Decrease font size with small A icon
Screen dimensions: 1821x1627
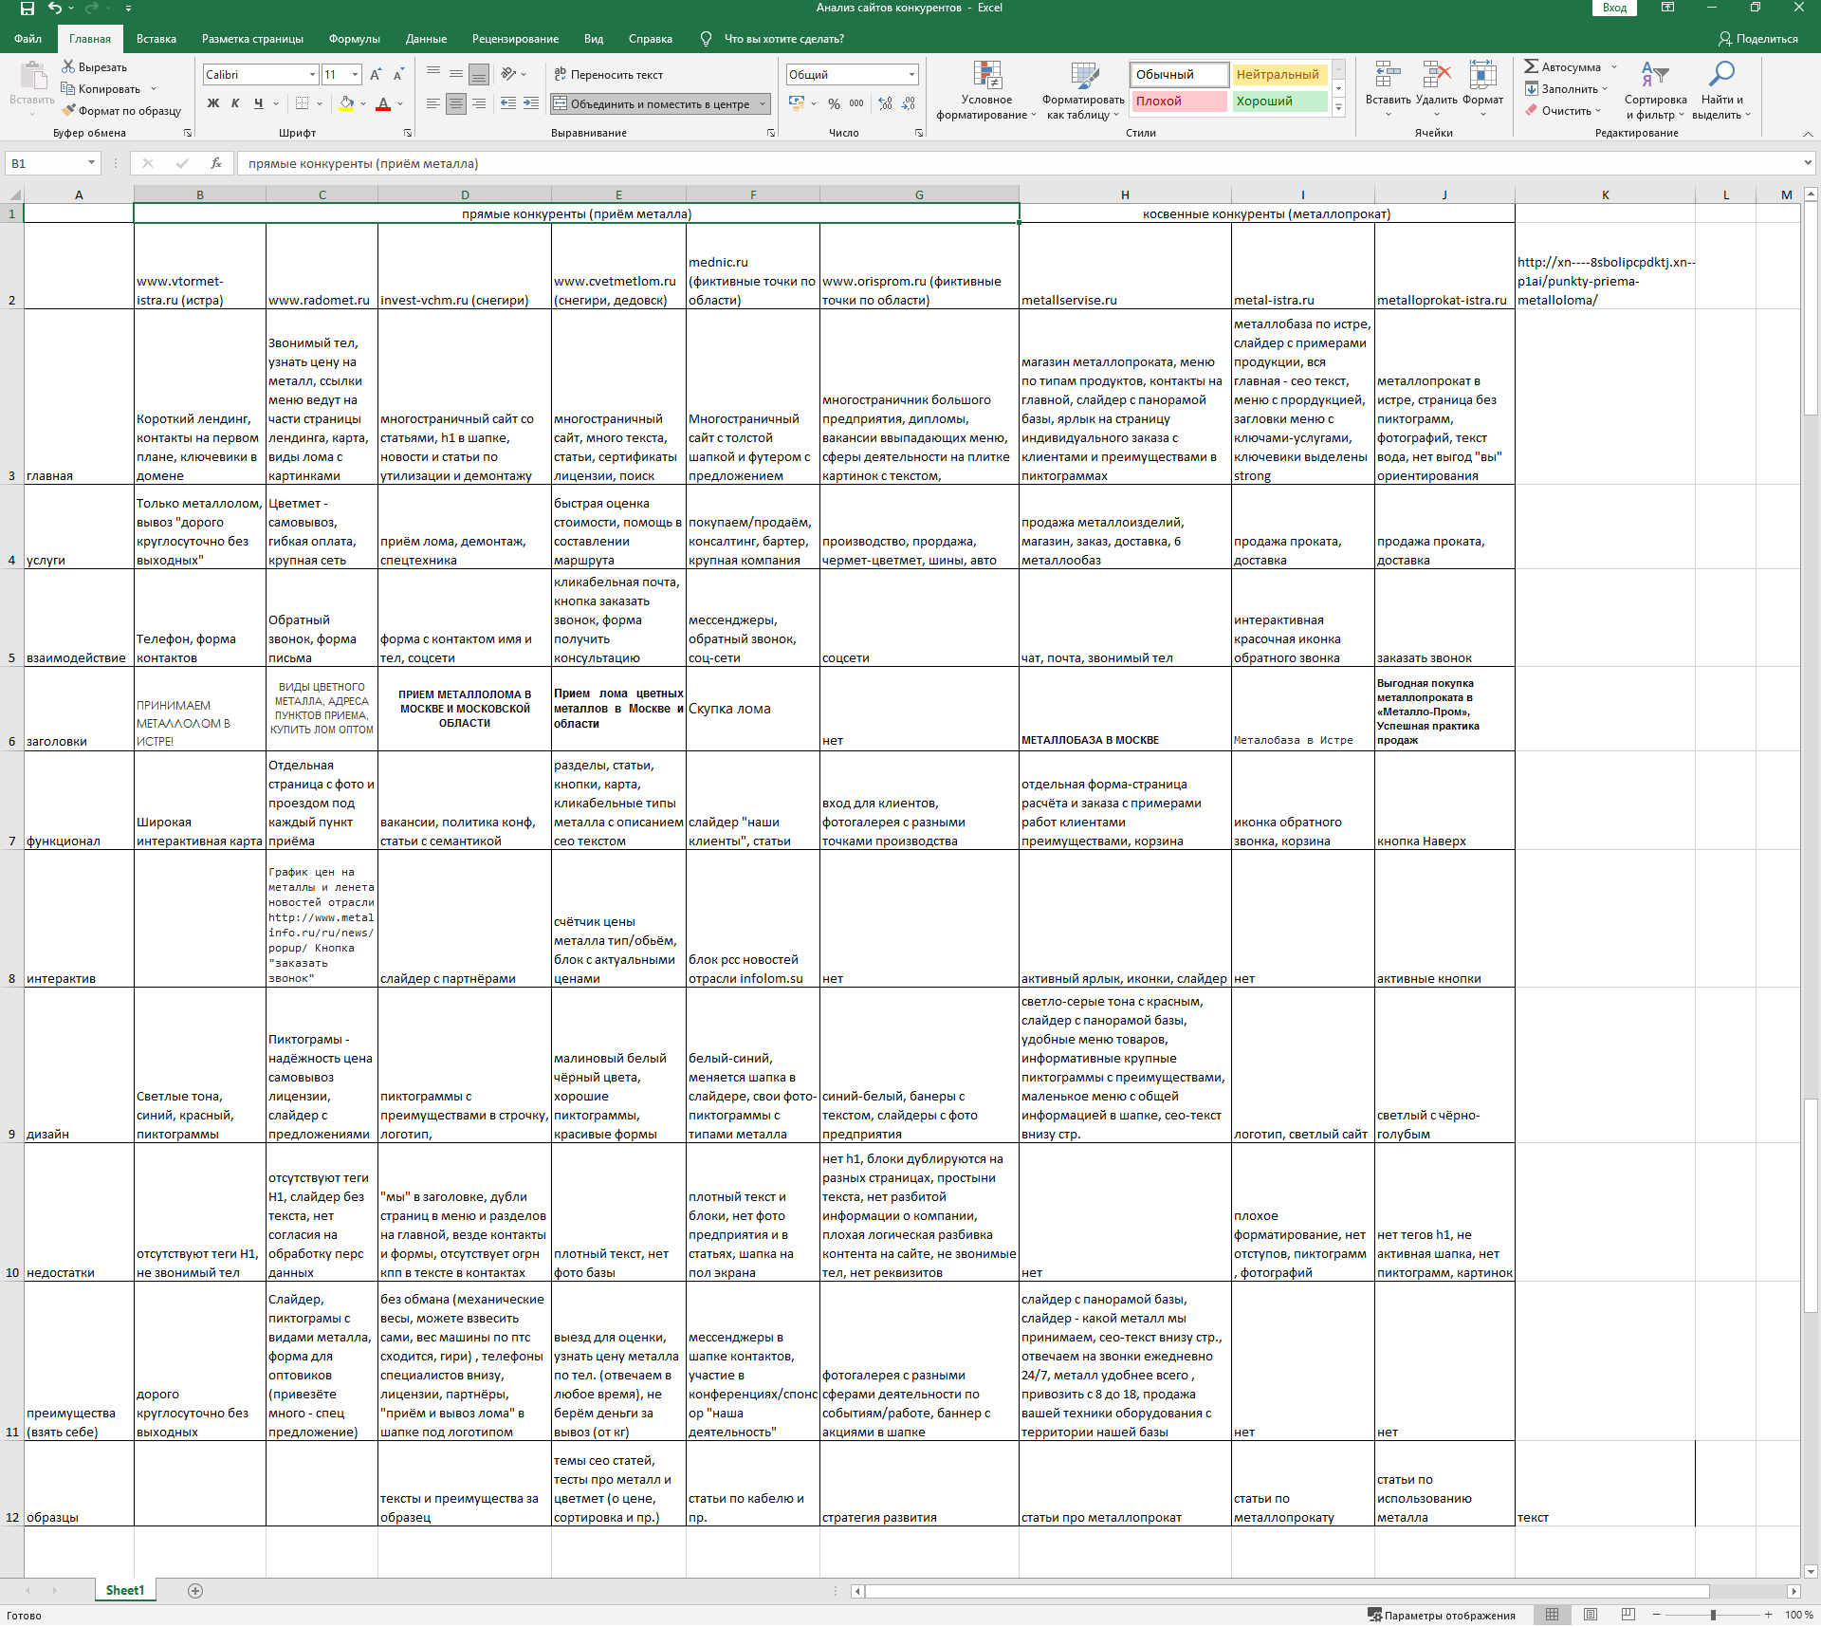(398, 74)
